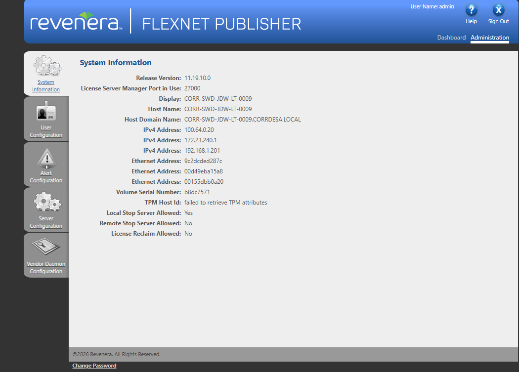Viewport: 519px width, 372px height.
Task: Click the System Information gears icon
Action: 47,66
